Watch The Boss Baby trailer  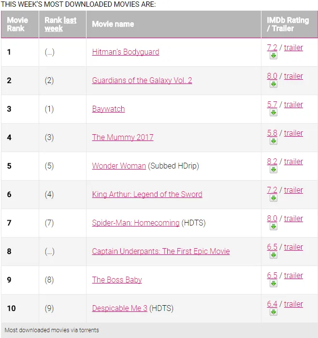point(293,275)
